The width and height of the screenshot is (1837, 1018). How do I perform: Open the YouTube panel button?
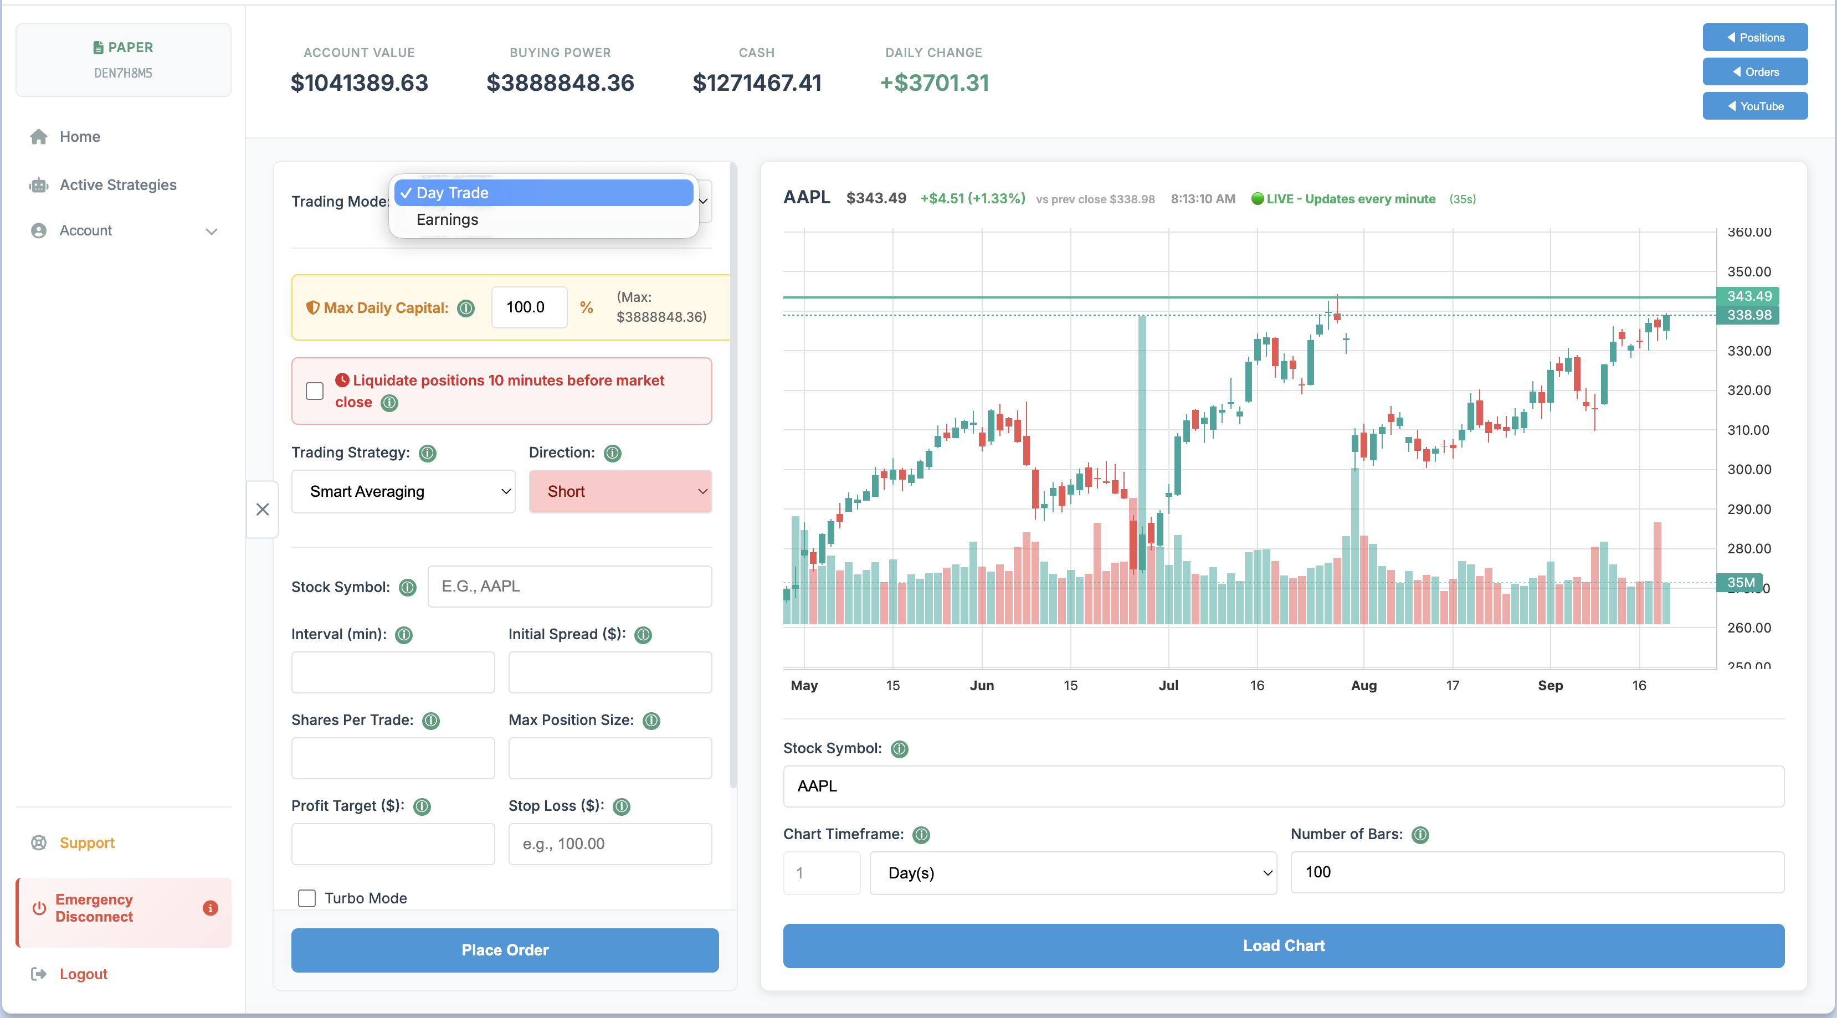[1755, 106]
